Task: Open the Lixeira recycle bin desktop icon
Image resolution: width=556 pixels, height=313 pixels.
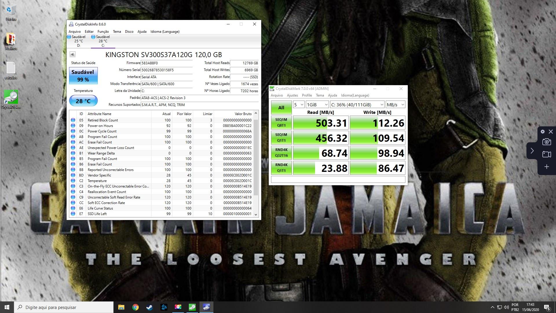Action: [x=11, y=12]
